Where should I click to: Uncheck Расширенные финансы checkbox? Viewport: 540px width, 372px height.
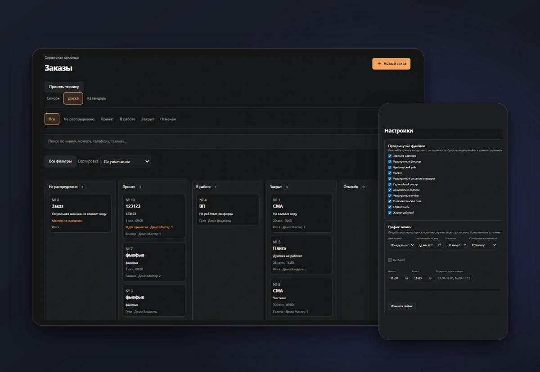point(390,161)
